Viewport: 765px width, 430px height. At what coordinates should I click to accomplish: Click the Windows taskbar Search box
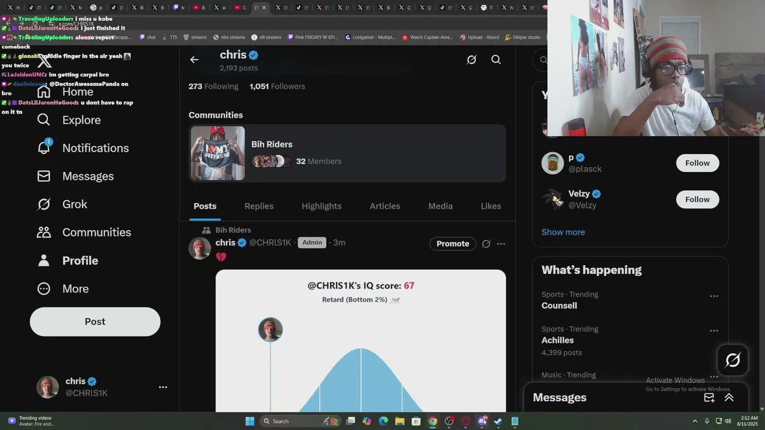point(299,421)
